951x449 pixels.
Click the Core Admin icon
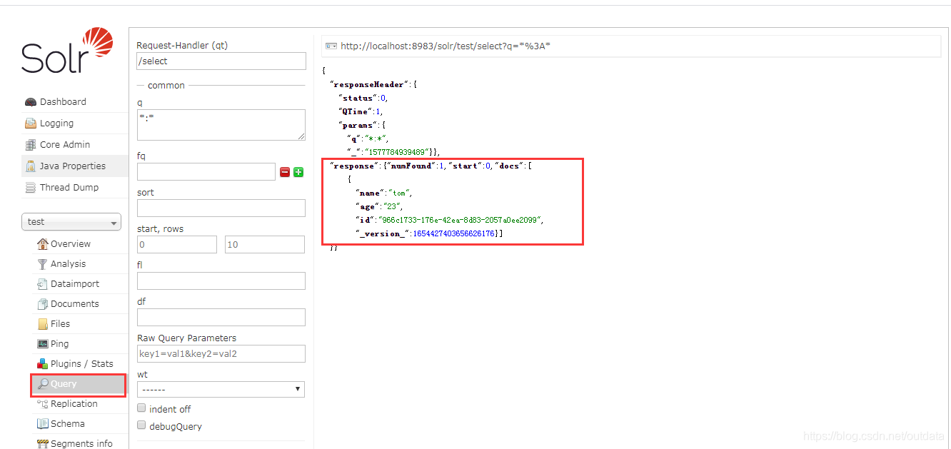[31, 145]
